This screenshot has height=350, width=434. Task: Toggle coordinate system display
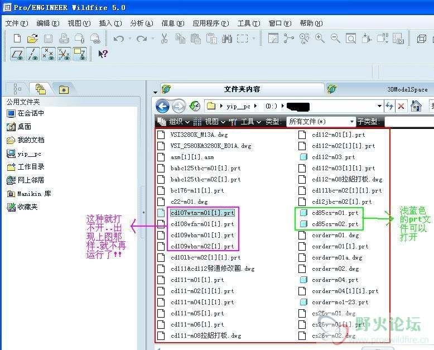pyautogui.click(x=64, y=54)
